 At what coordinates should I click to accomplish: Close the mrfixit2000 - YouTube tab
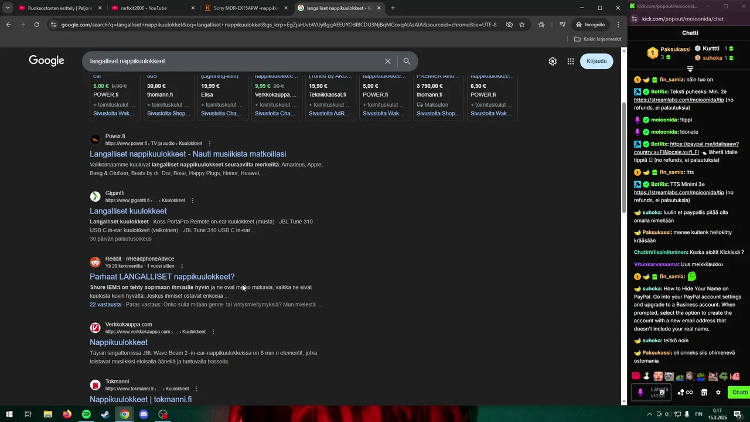[193, 8]
